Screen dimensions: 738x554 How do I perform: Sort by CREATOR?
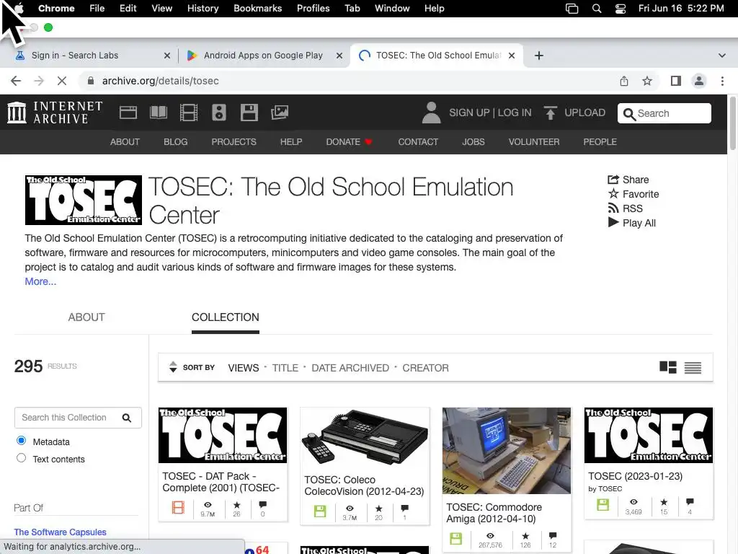coord(425,368)
